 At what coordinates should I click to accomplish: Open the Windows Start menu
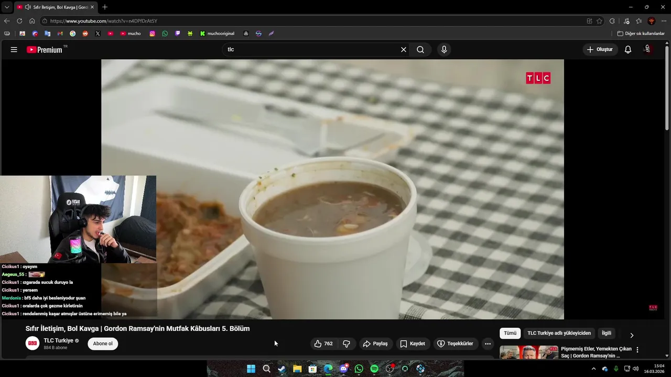pos(251,369)
